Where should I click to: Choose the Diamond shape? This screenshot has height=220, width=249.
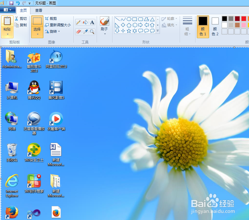click(123, 25)
